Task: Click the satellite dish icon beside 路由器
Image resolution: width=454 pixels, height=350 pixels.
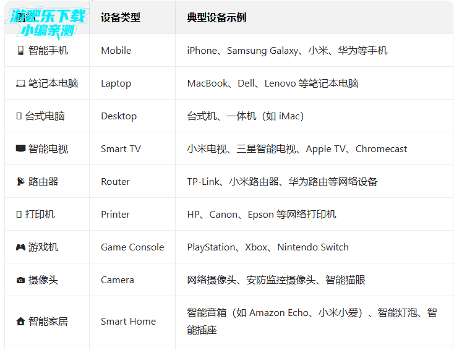Action: [x=20, y=182]
